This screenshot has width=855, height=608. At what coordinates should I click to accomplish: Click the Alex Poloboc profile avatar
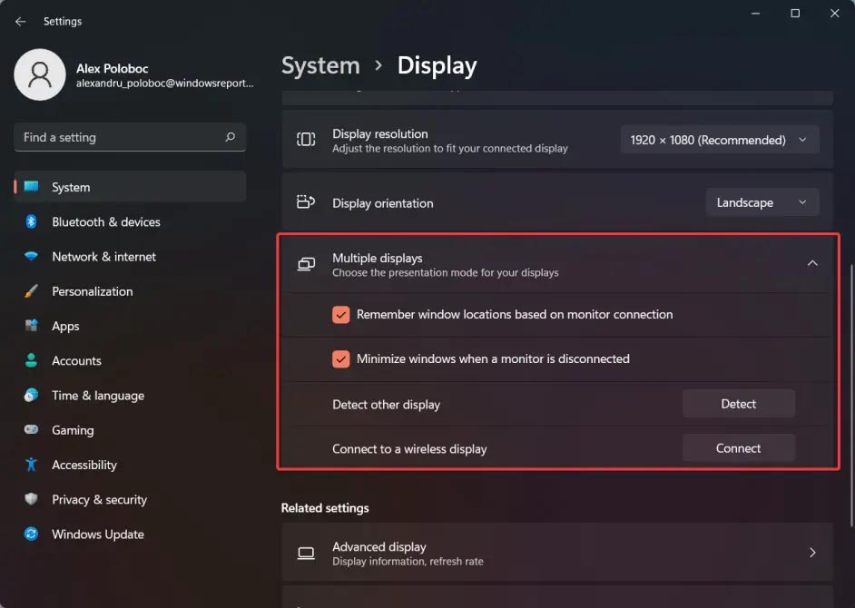click(x=40, y=74)
